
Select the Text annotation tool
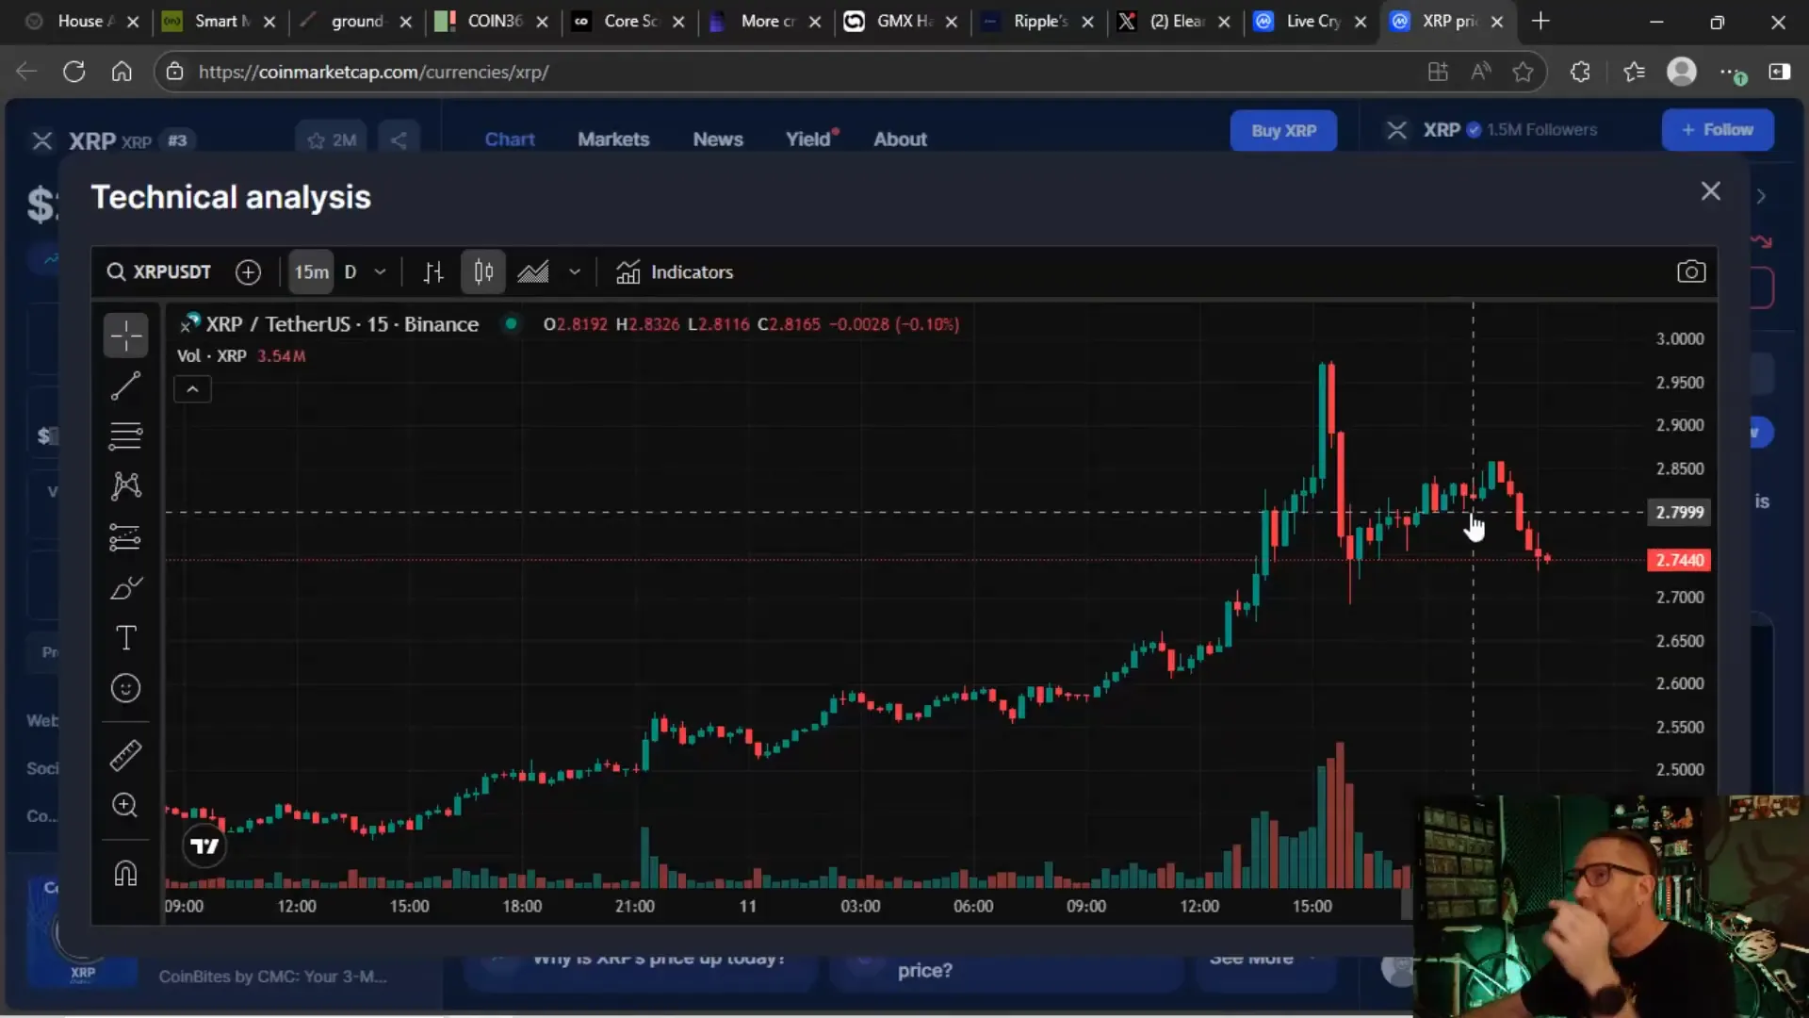[x=125, y=638]
